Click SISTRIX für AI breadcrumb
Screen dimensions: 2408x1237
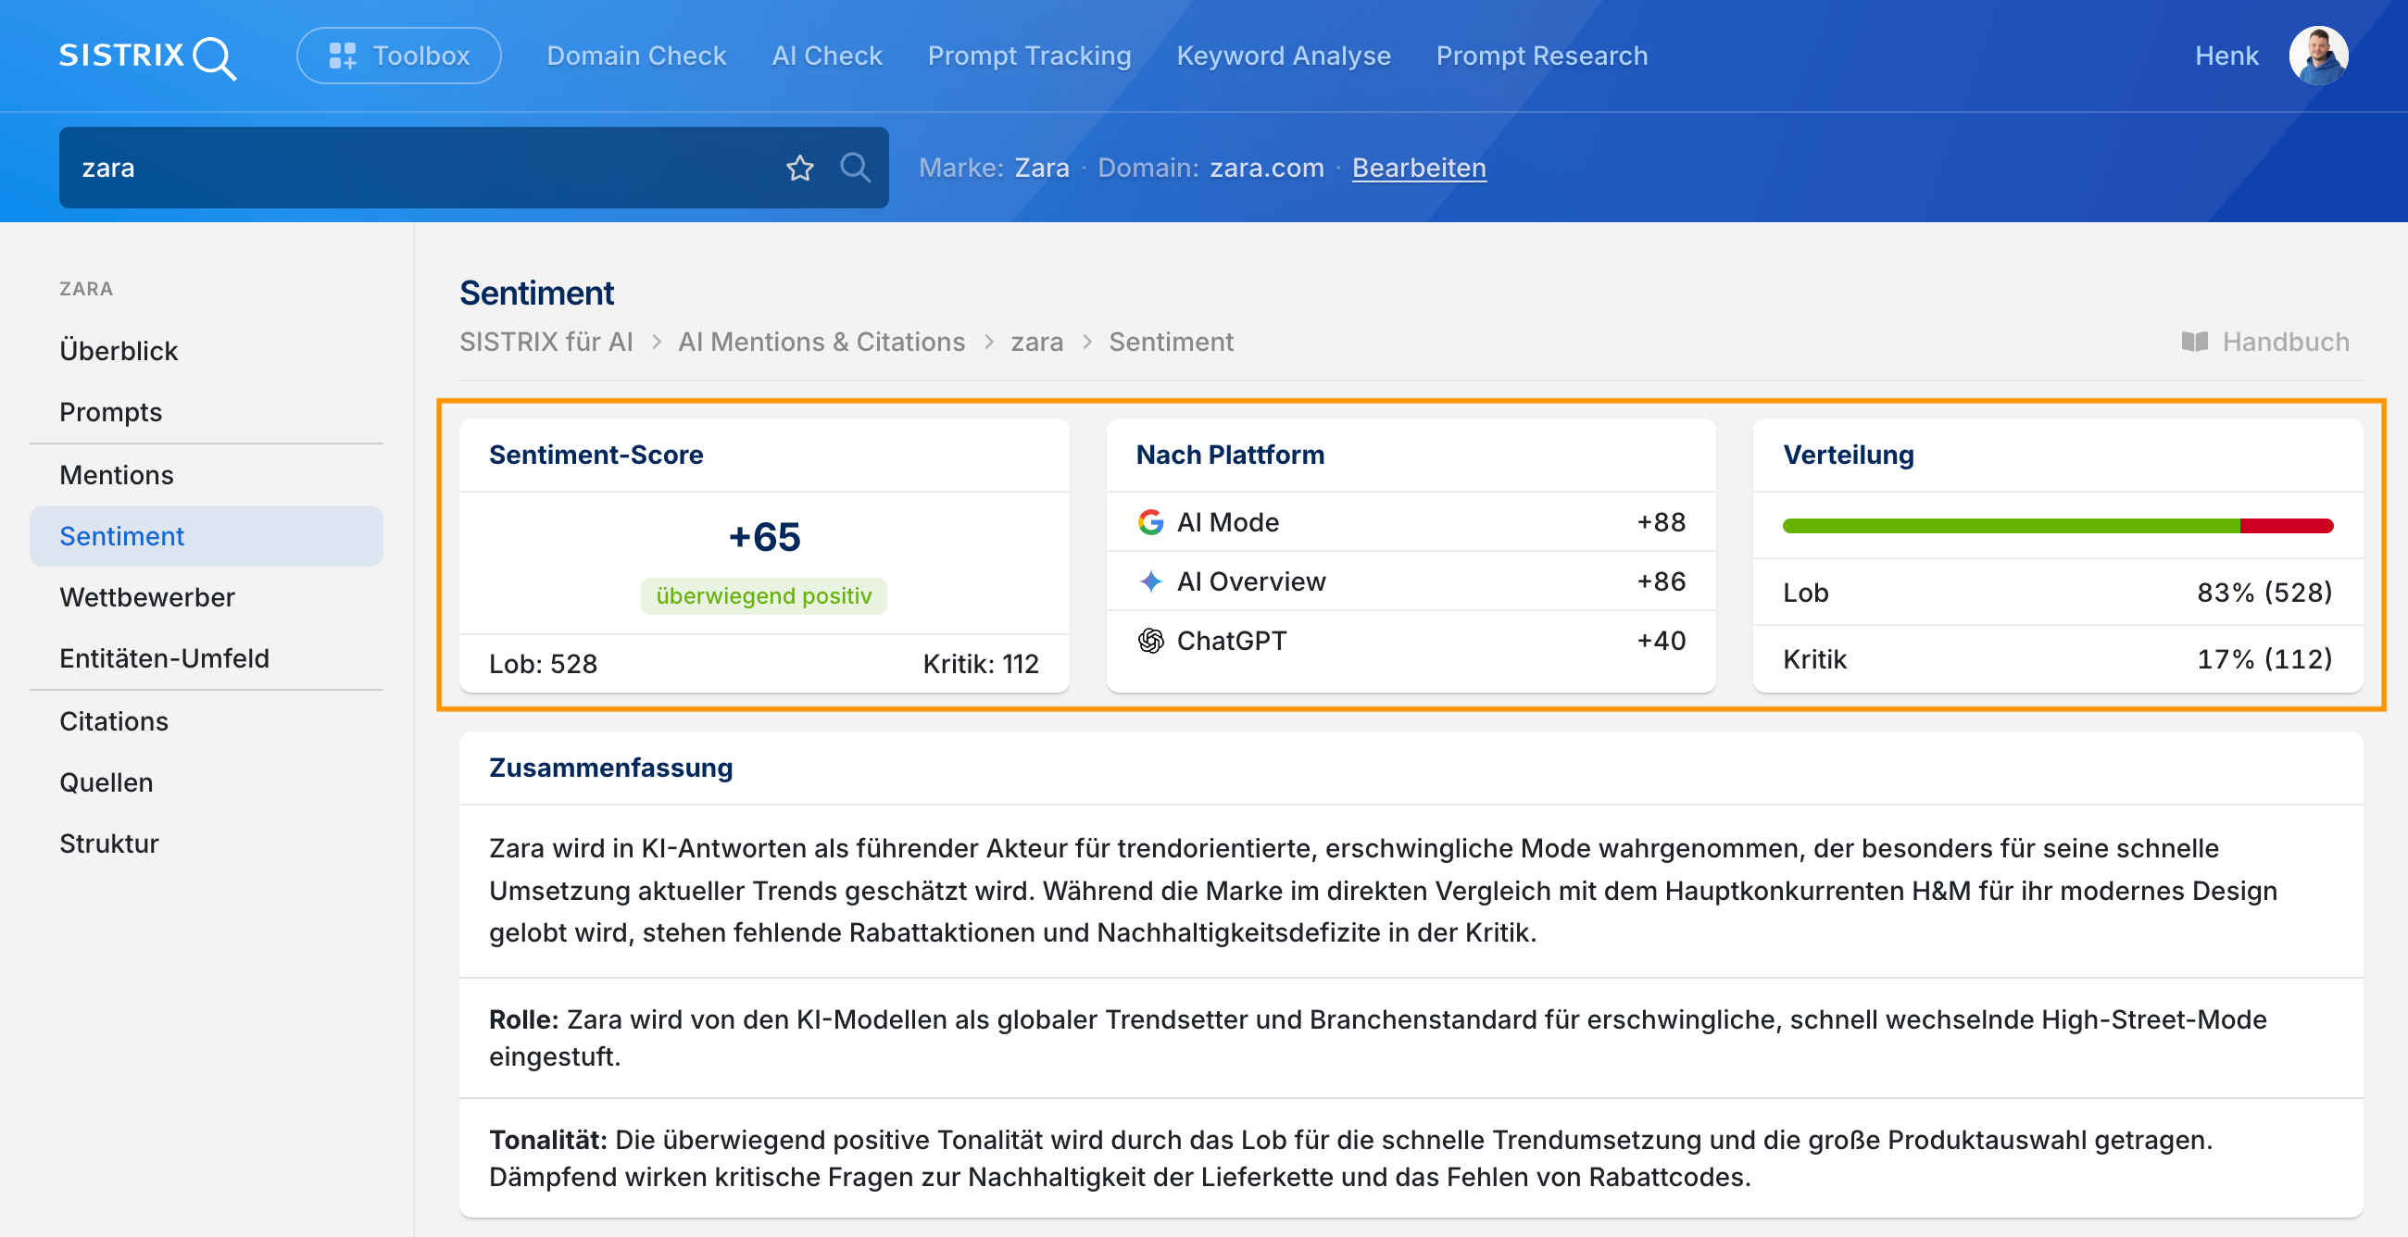pos(546,342)
